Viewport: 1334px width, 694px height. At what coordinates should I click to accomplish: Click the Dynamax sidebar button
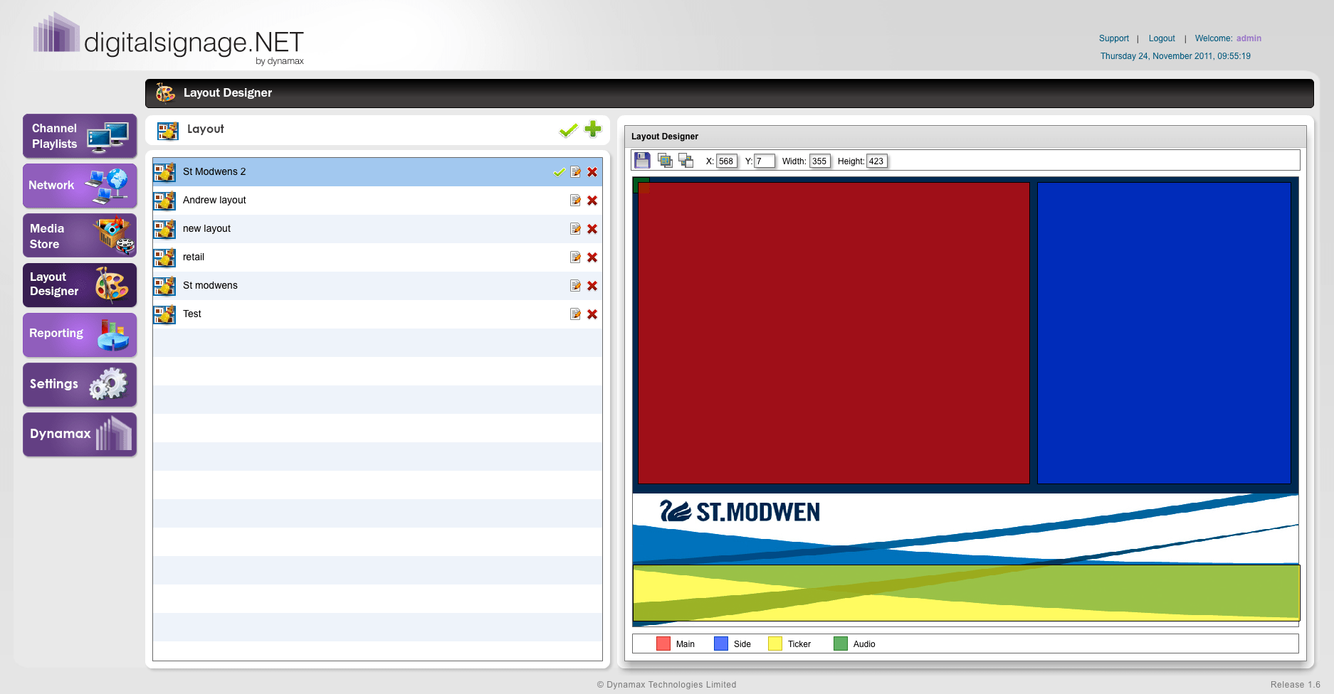point(80,434)
